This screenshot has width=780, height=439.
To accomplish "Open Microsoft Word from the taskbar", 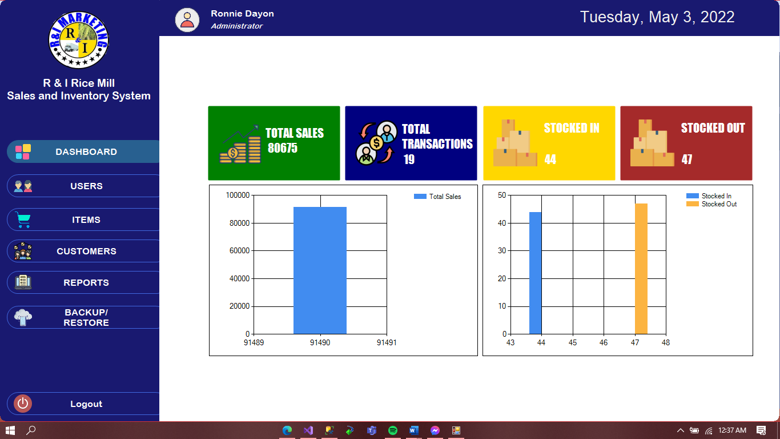I will coord(414,430).
